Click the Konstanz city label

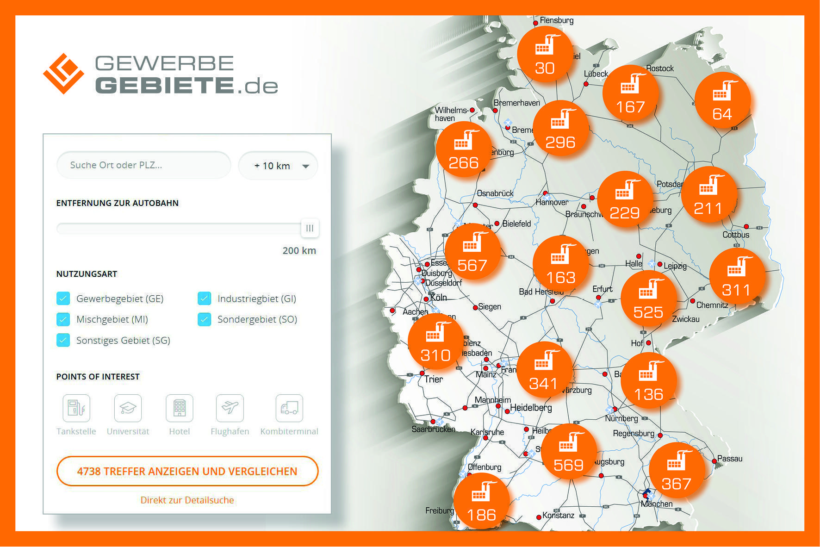pos(558,515)
